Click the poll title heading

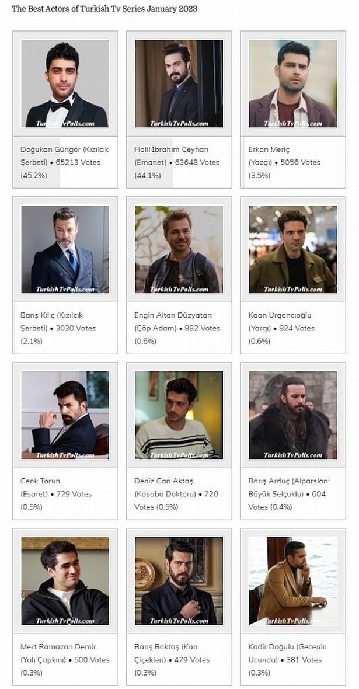point(104,9)
